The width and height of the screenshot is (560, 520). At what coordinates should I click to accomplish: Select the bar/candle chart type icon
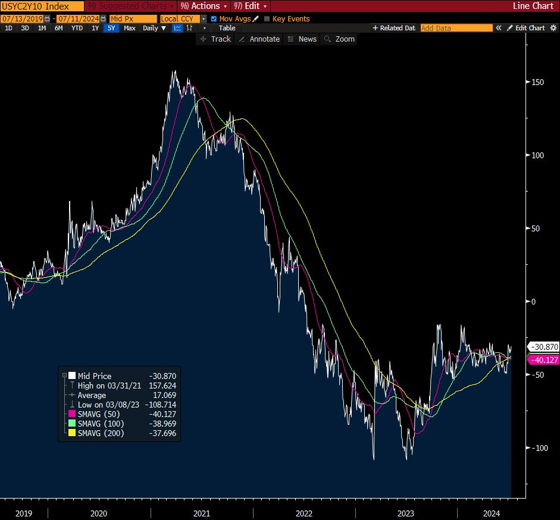click(189, 28)
